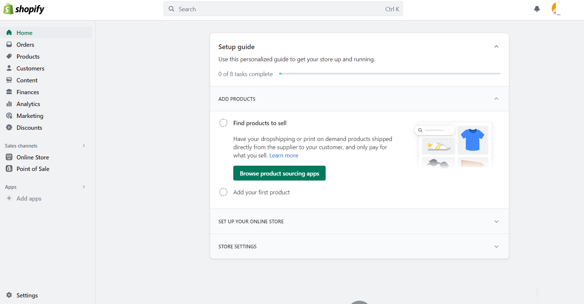Open notifications bell
The width and height of the screenshot is (584, 304).
(537, 9)
